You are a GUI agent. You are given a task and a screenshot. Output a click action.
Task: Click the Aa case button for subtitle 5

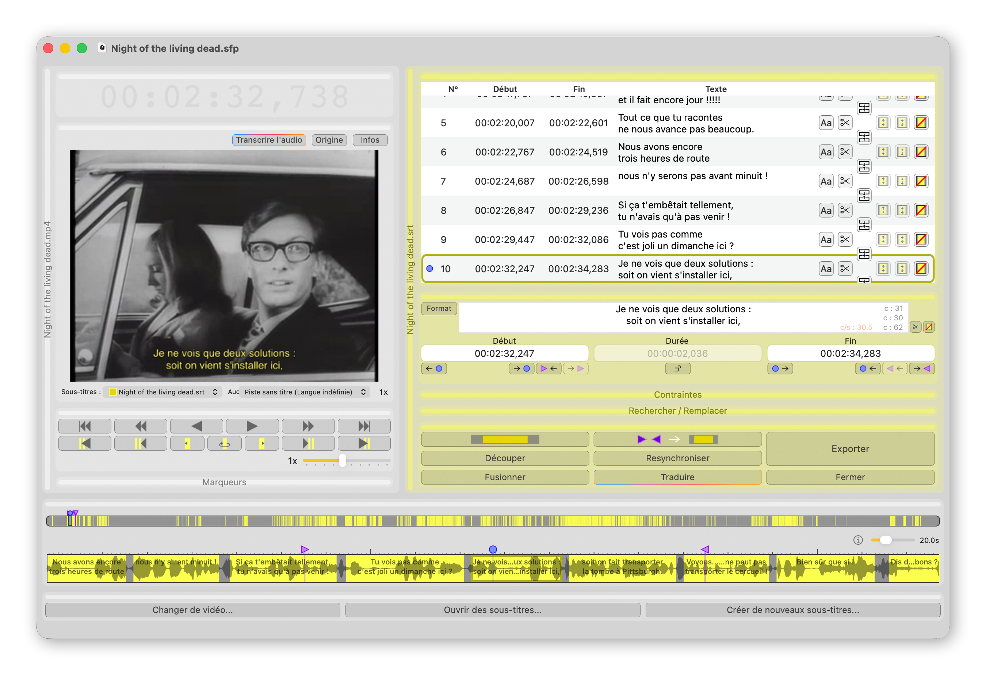pos(826,123)
